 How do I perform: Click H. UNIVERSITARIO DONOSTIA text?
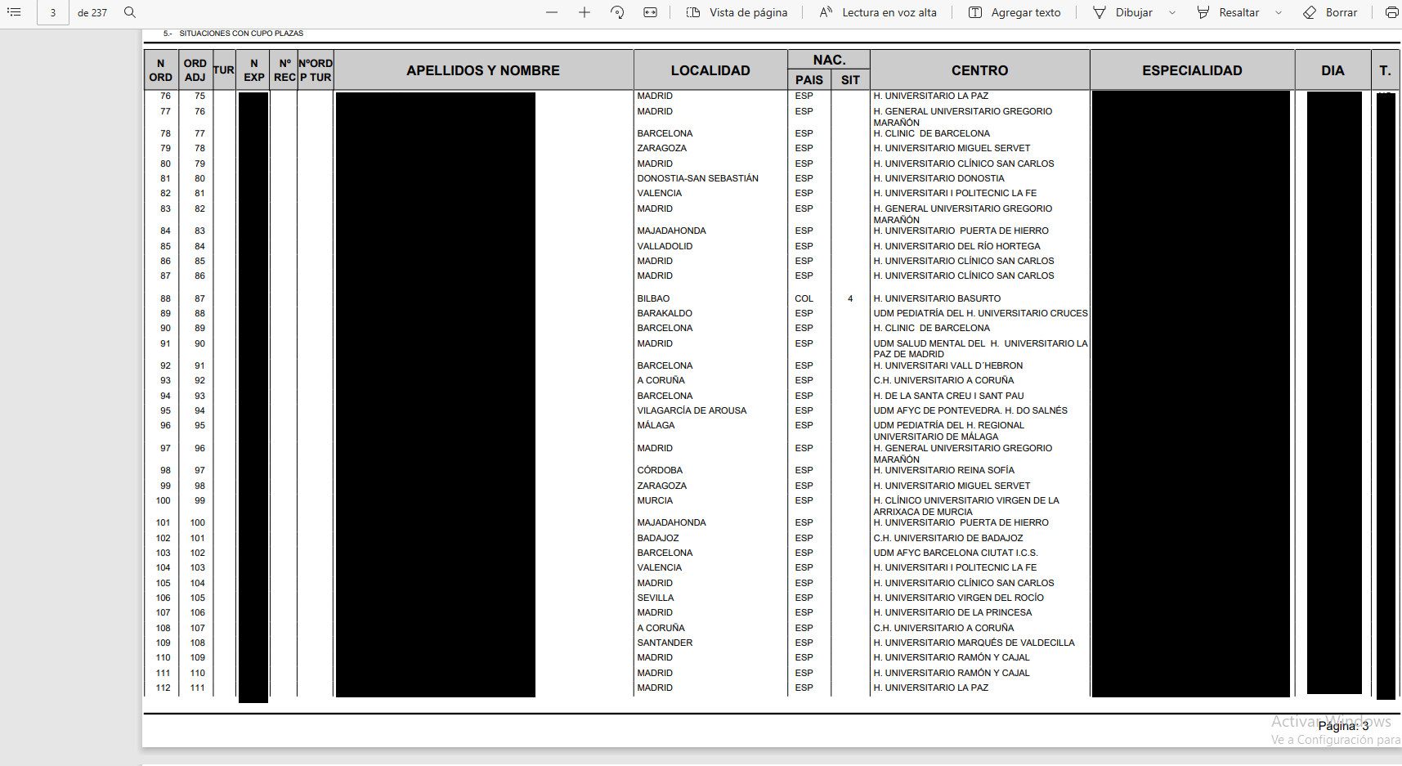tap(938, 178)
